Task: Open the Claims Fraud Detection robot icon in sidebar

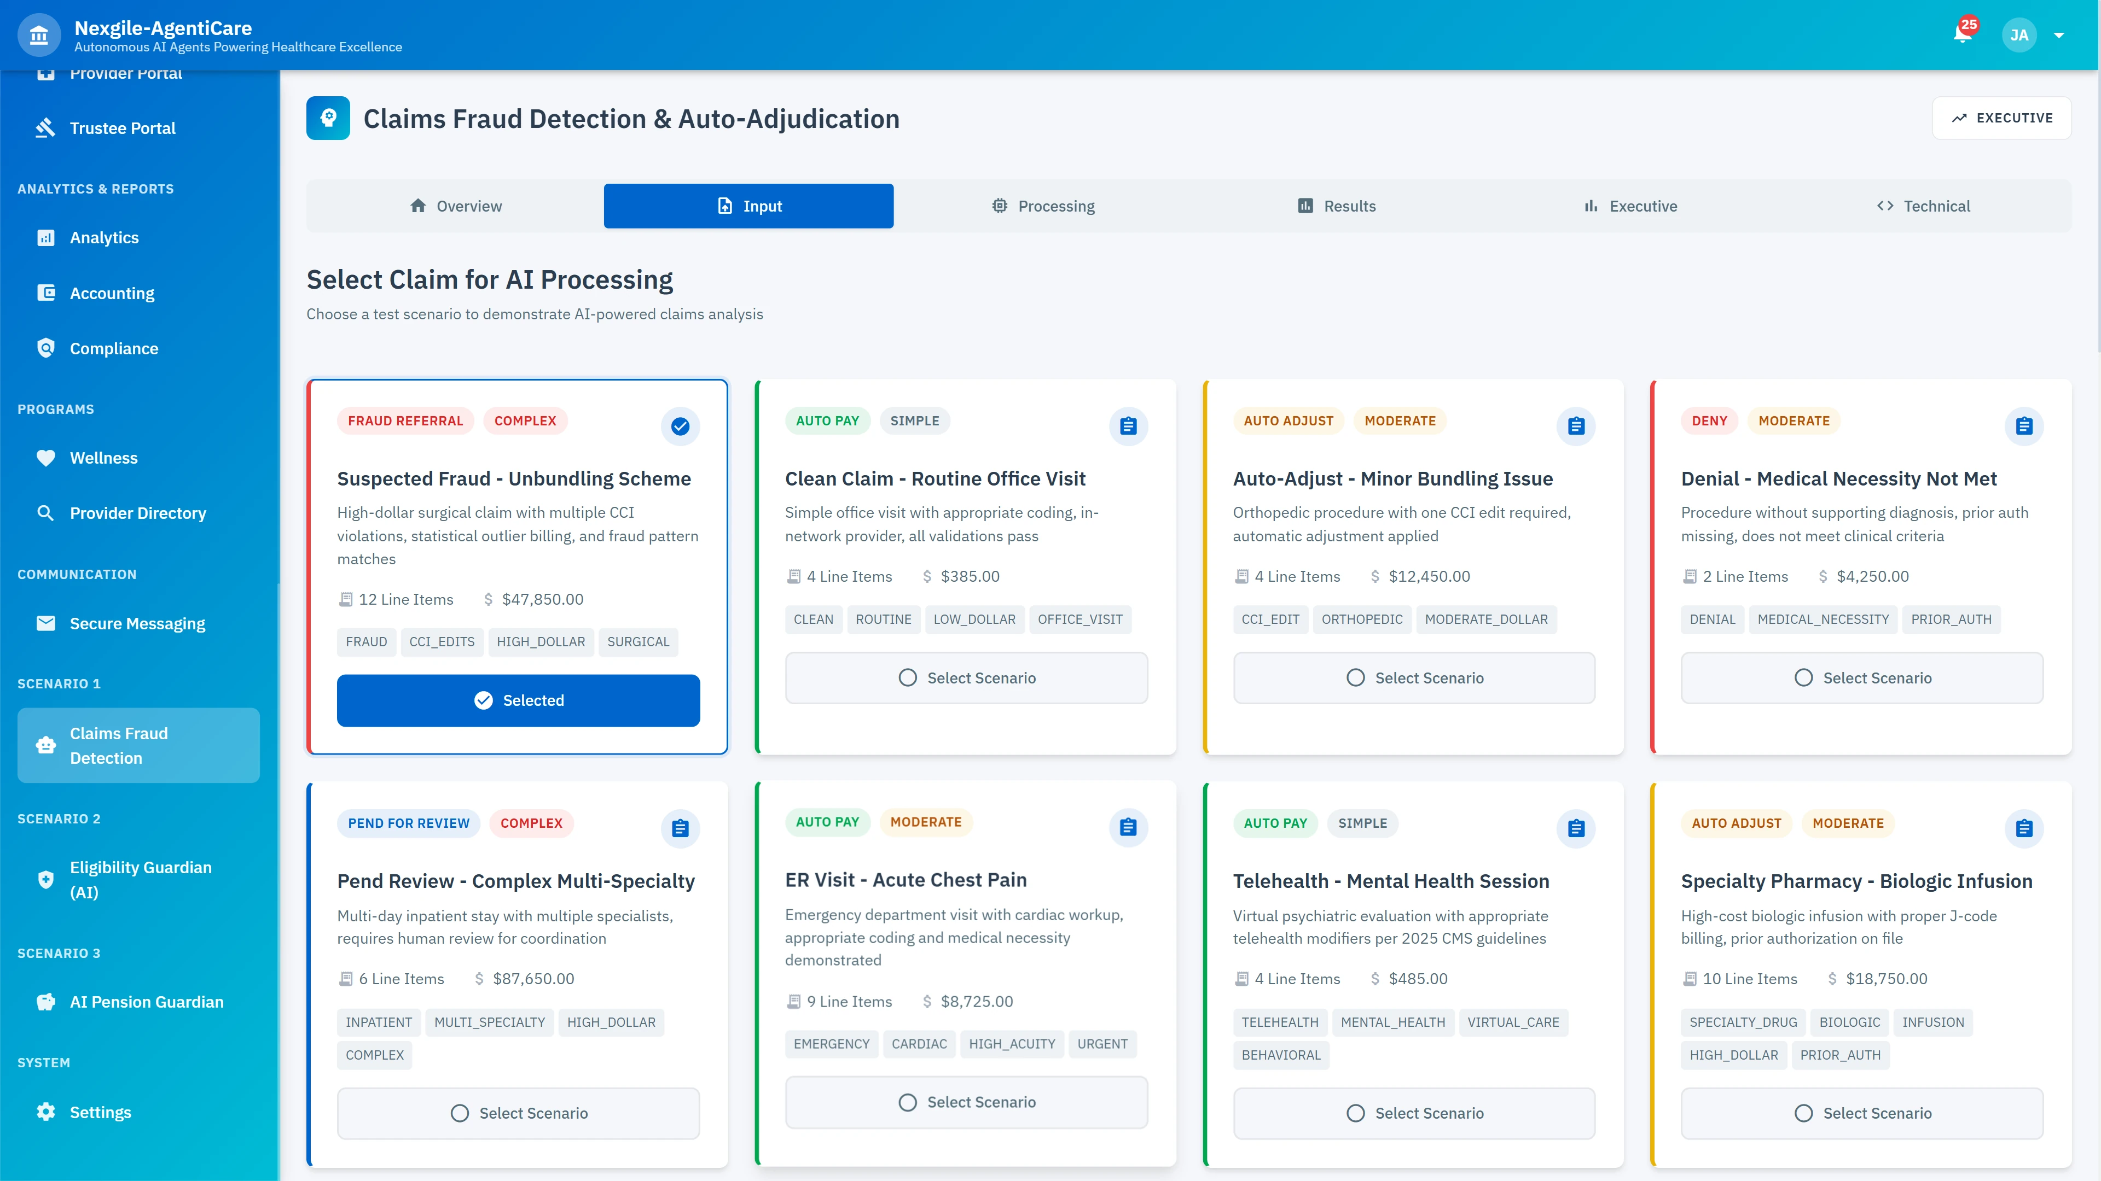Action: [45, 744]
